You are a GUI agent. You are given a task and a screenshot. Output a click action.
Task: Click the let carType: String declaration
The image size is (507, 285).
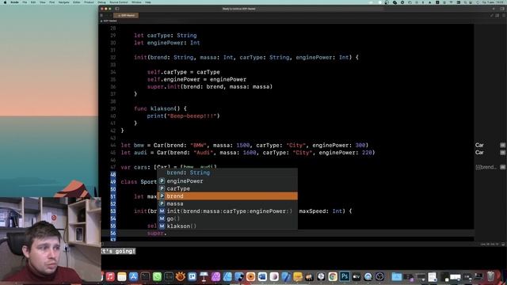pos(166,35)
